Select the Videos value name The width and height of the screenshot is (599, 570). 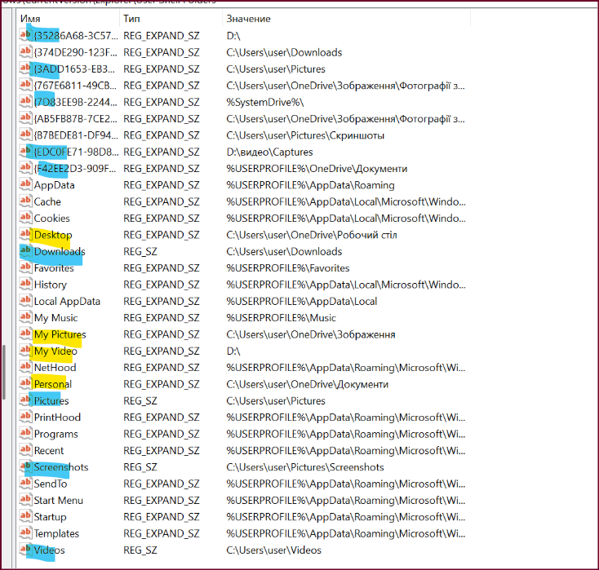[49, 550]
